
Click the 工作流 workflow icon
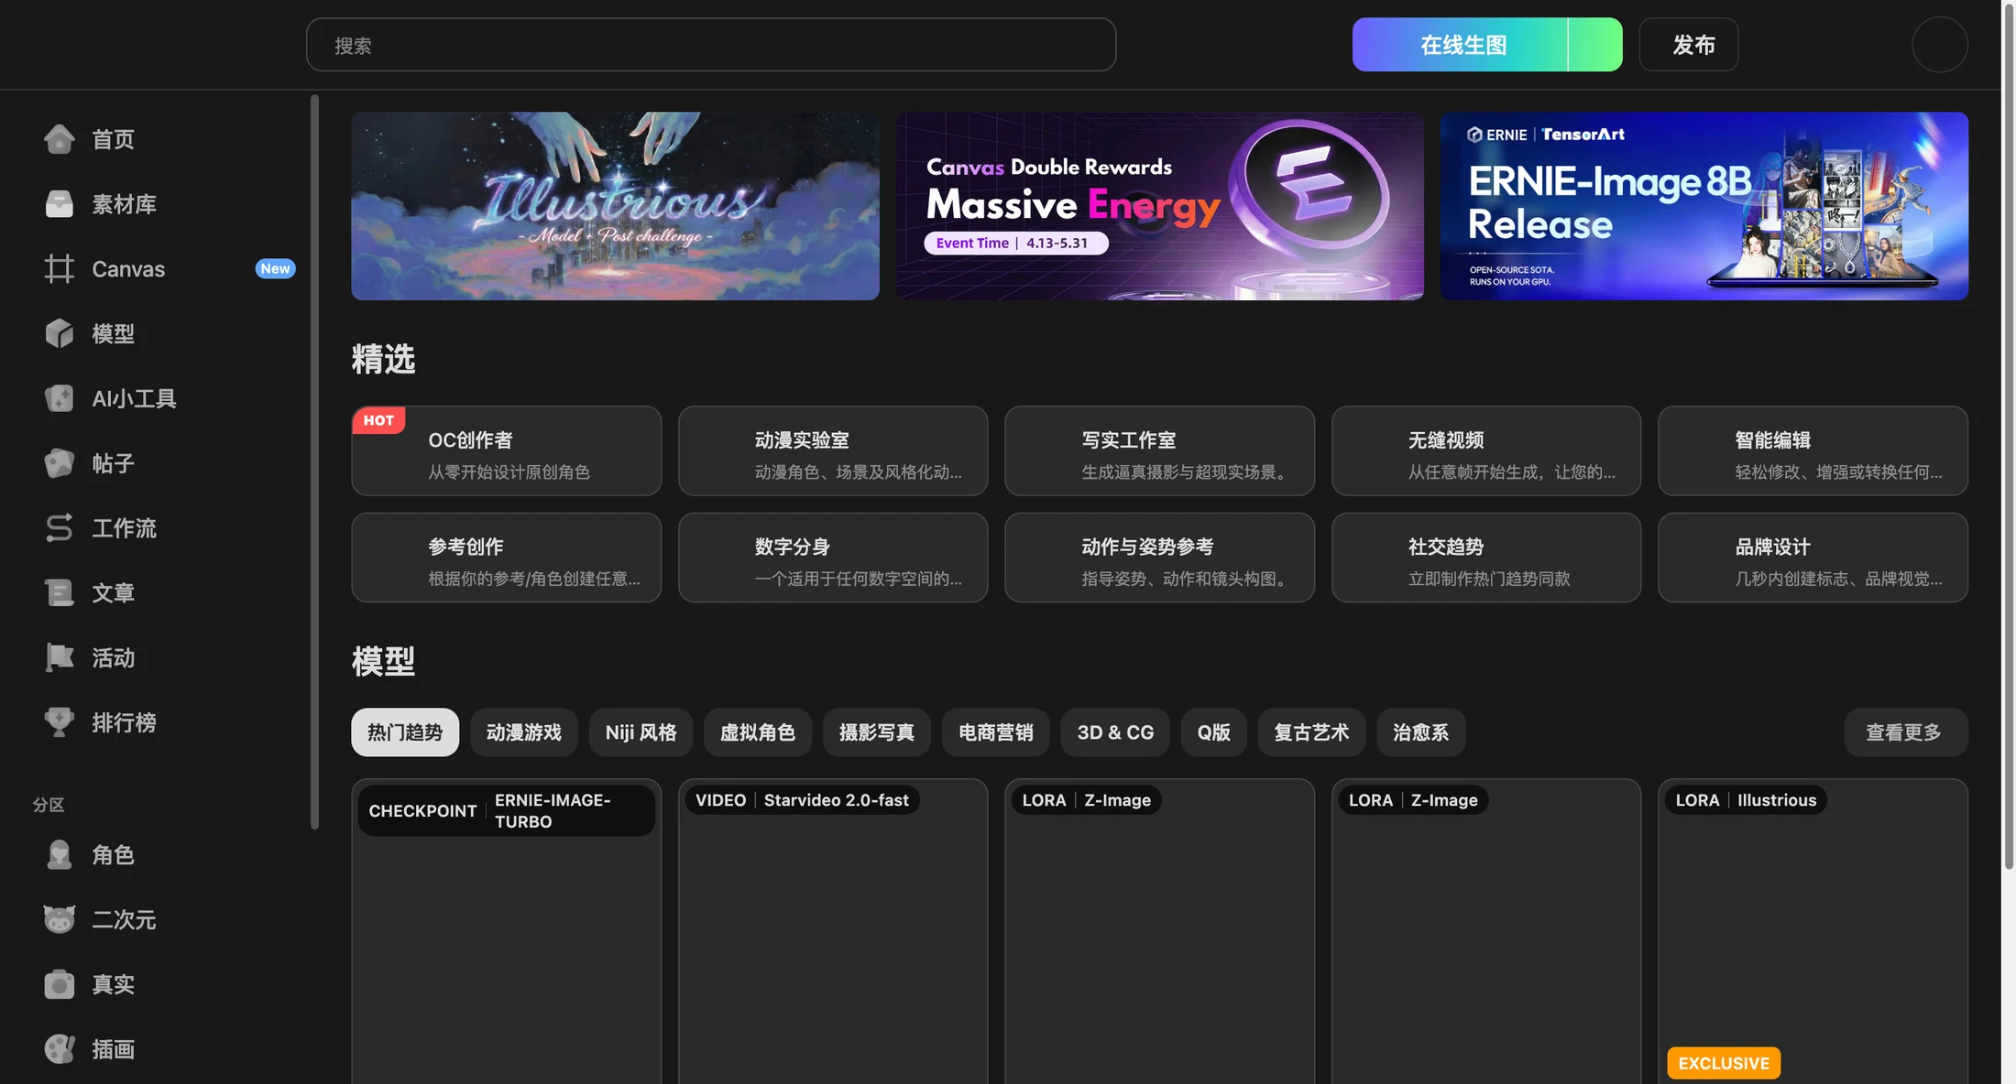tap(60, 528)
